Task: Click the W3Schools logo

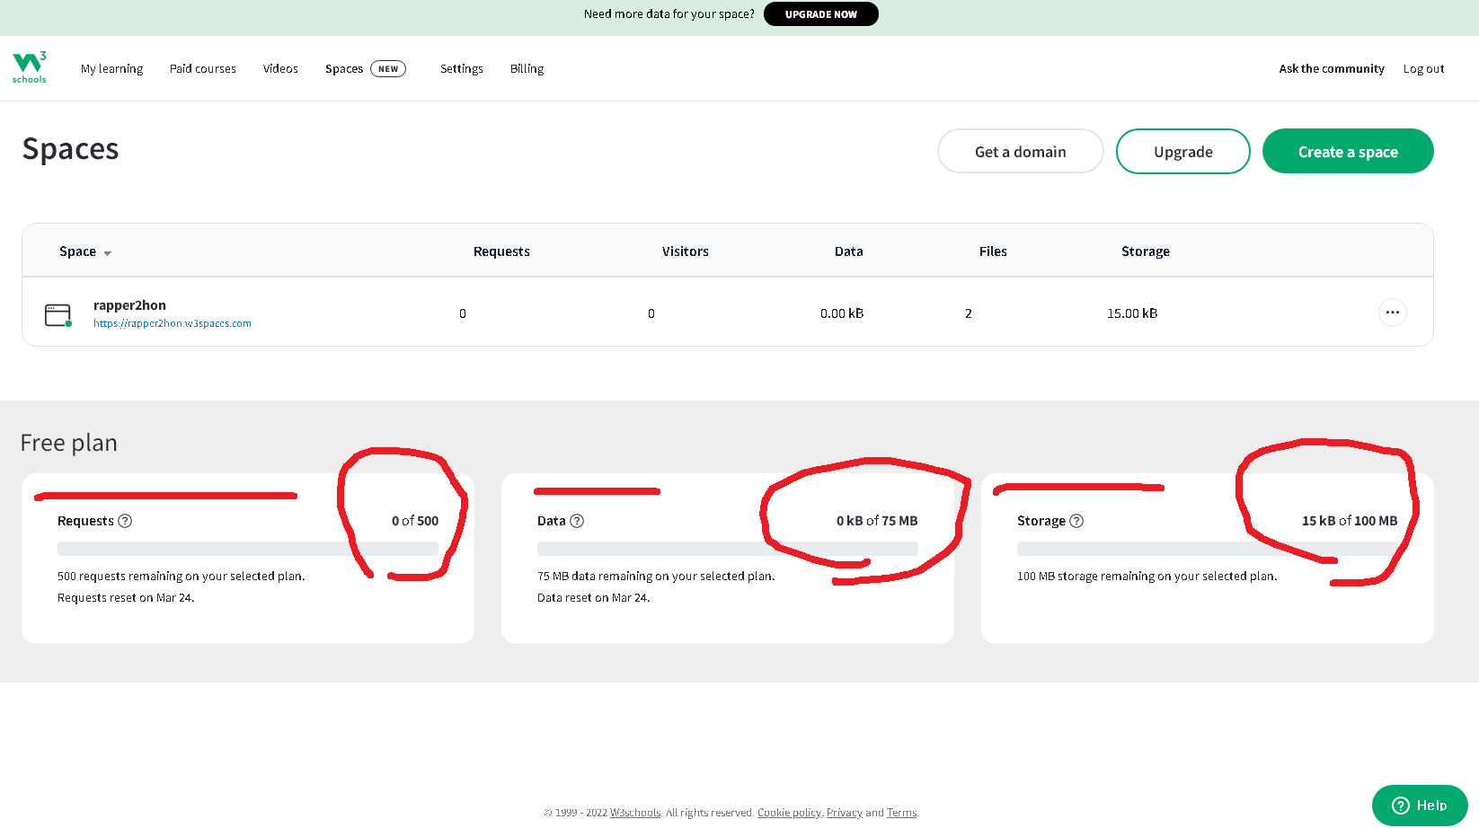Action: point(30,67)
